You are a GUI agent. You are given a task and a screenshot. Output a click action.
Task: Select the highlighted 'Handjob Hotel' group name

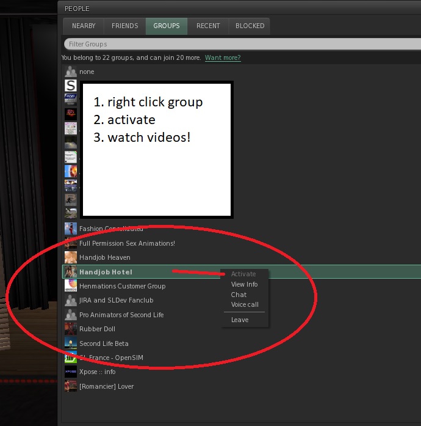(106, 272)
